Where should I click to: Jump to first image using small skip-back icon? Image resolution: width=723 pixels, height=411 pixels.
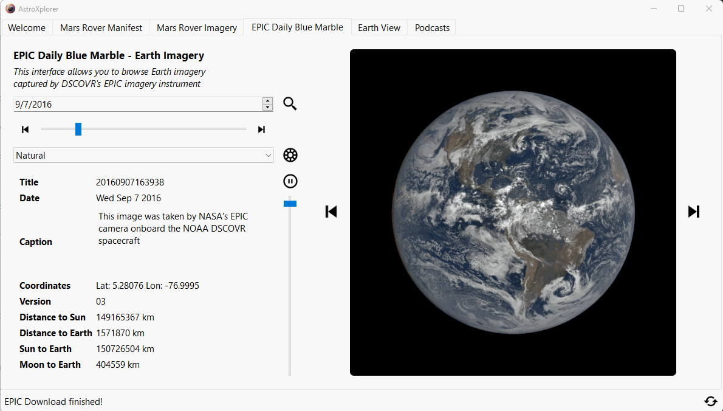(x=25, y=130)
